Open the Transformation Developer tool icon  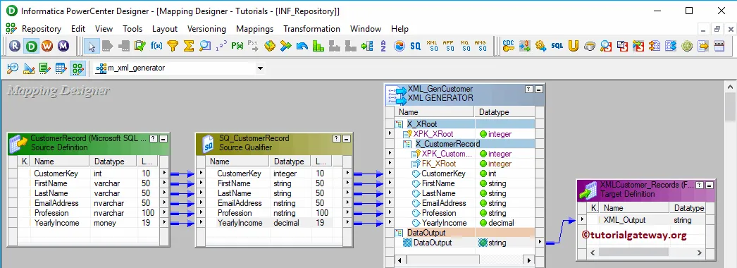[45, 68]
